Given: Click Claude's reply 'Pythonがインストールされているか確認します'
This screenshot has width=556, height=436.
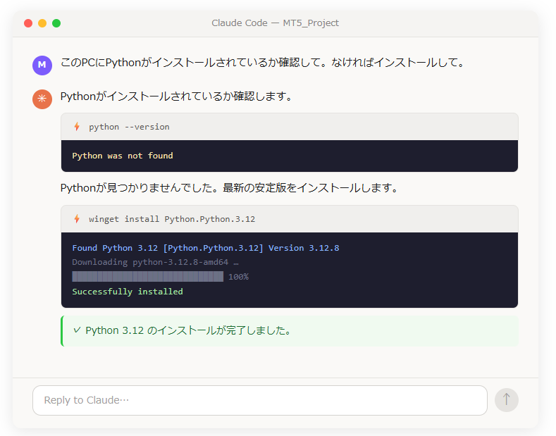Looking at the screenshot, I should tap(176, 96).
